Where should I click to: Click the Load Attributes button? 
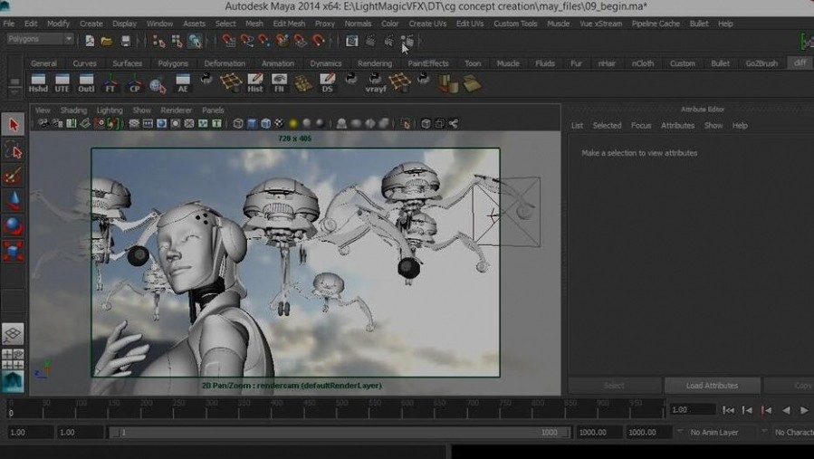(x=712, y=386)
